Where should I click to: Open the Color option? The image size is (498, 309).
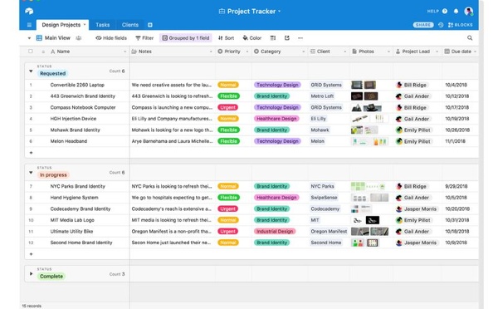(x=252, y=38)
